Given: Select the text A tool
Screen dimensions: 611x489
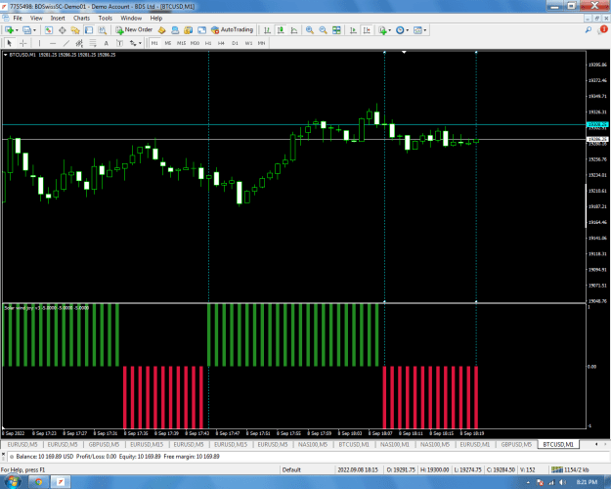Looking at the screenshot, I should tap(106, 43).
